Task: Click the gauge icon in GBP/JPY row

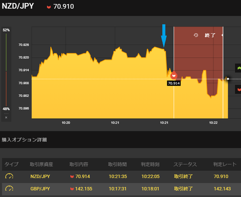Action: pos(9,188)
